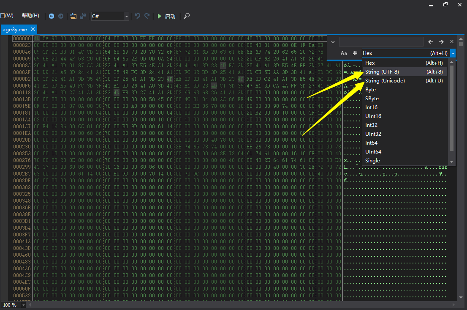Viewport: 467px width, 310px height.
Task: Click the magnifier search icon in toolbar
Action: (x=187, y=16)
